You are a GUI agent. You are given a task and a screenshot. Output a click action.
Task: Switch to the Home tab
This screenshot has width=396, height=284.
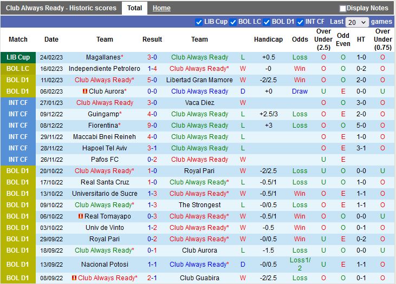pos(161,8)
